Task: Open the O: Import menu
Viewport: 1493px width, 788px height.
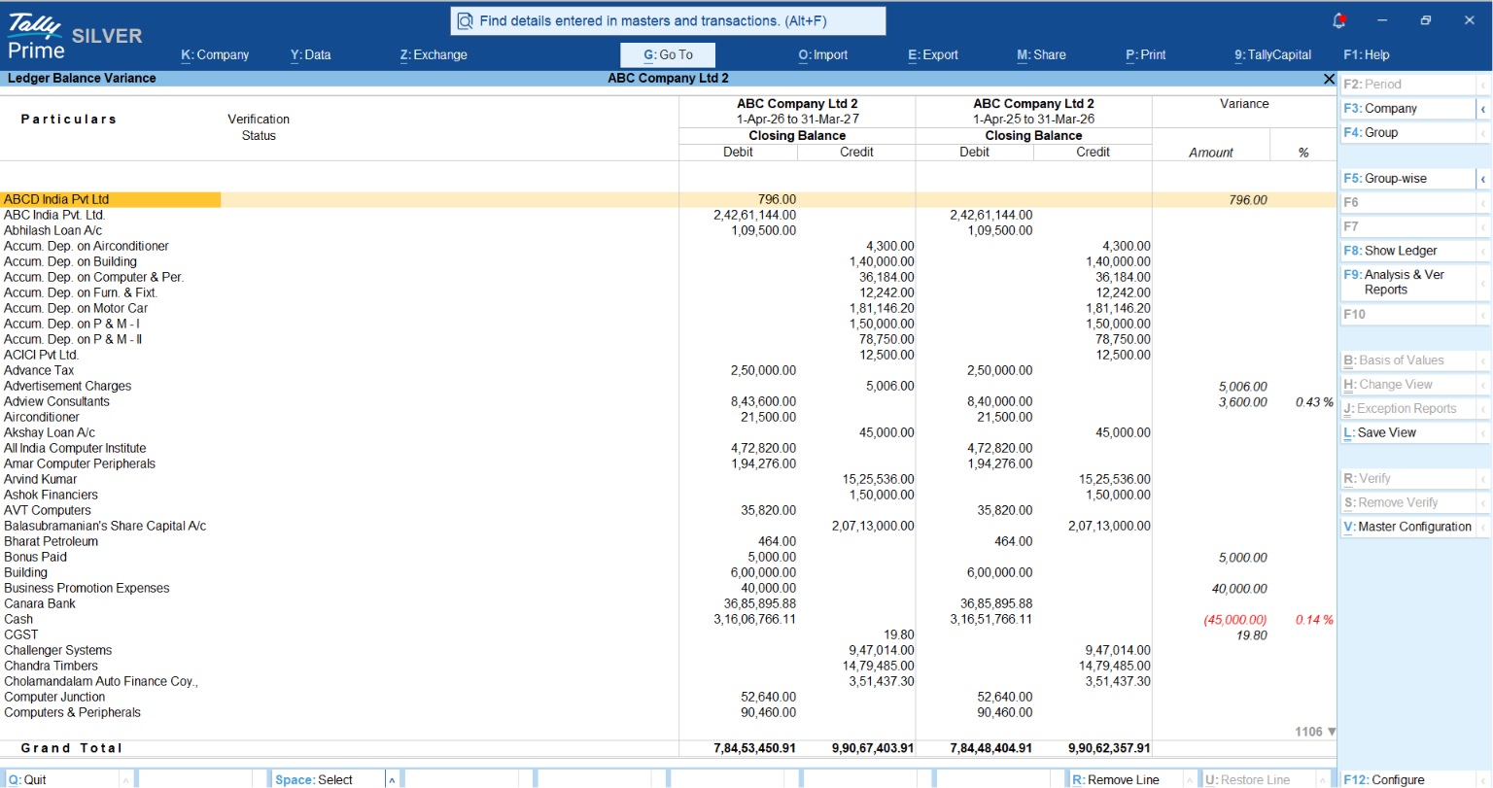Action: 823,55
